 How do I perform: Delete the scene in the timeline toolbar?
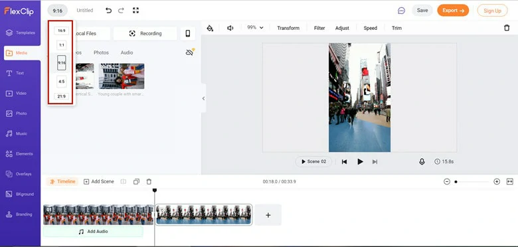[x=149, y=182]
